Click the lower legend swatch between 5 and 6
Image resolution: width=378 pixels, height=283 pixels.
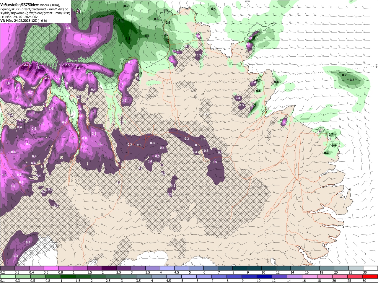(189, 276)
